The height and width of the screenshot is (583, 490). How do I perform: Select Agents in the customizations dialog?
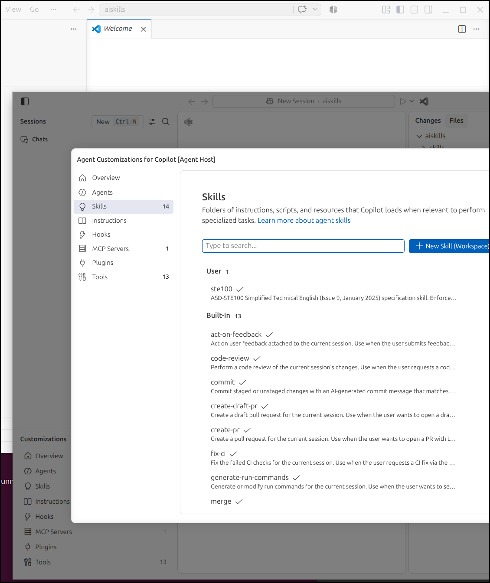click(x=124, y=192)
